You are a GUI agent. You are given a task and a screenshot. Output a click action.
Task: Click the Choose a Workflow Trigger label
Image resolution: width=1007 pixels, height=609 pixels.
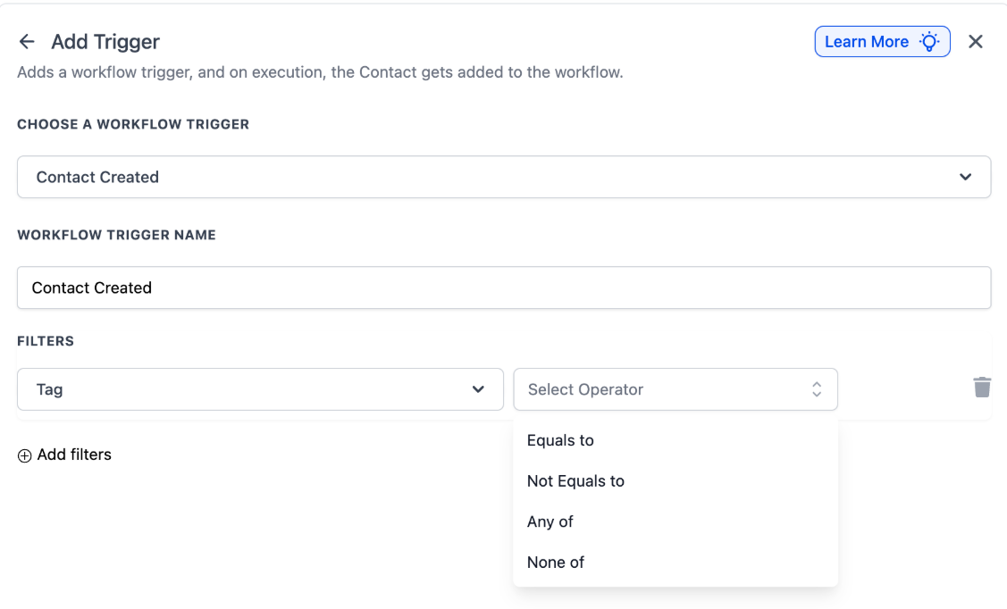click(133, 124)
